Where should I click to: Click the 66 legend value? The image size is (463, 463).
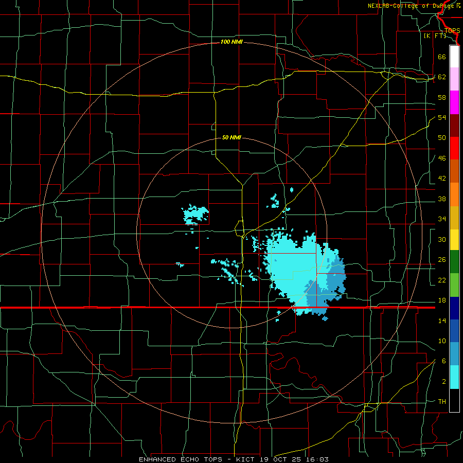(442, 57)
